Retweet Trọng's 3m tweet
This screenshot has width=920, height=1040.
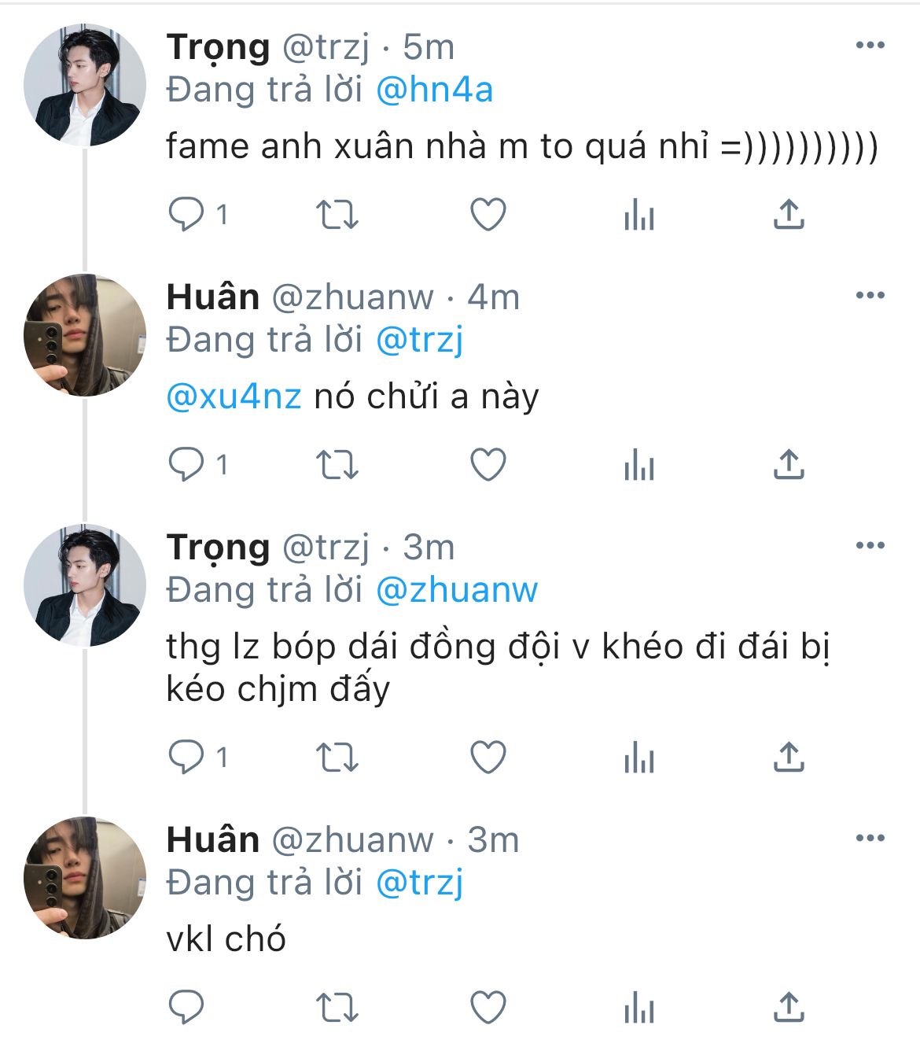click(337, 758)
